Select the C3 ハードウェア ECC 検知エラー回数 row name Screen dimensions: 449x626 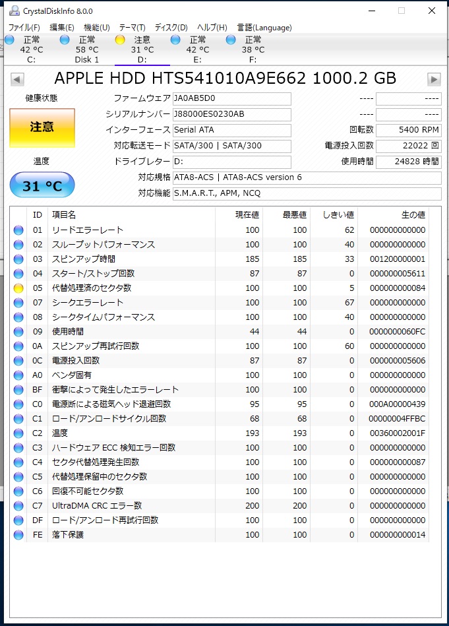point(114,448)
